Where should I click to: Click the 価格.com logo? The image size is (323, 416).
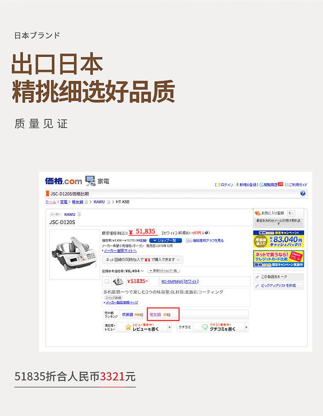click(x=64, y=181)
